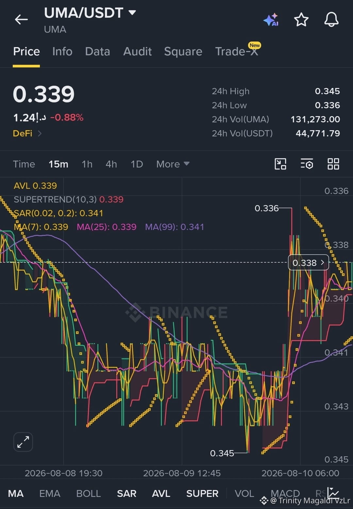The width and height of the screenshot is (353, 509).
Task: Toggle the MA indicator
Action: tap(16, 493)
